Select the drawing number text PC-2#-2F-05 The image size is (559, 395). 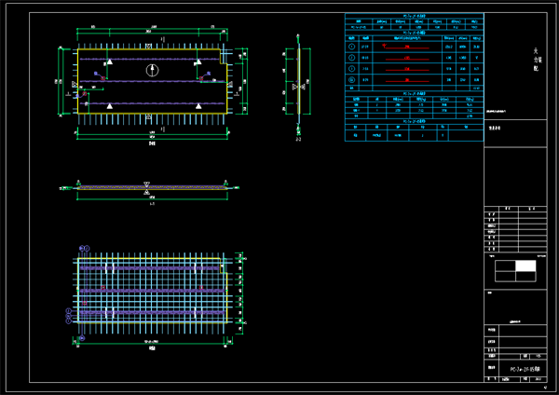[x=525, y=369]
